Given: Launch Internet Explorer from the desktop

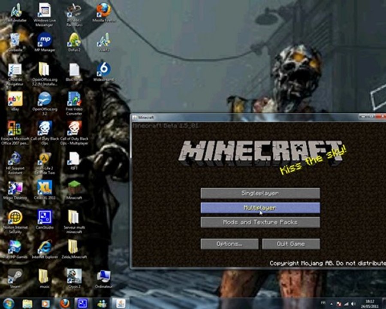Looking at the screenshot, I should click(x=45, y=249).
